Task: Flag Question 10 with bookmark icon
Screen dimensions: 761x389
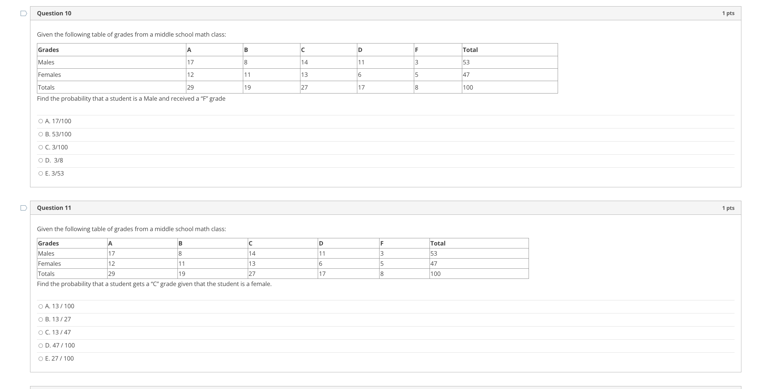Action: tap(24, 13)
